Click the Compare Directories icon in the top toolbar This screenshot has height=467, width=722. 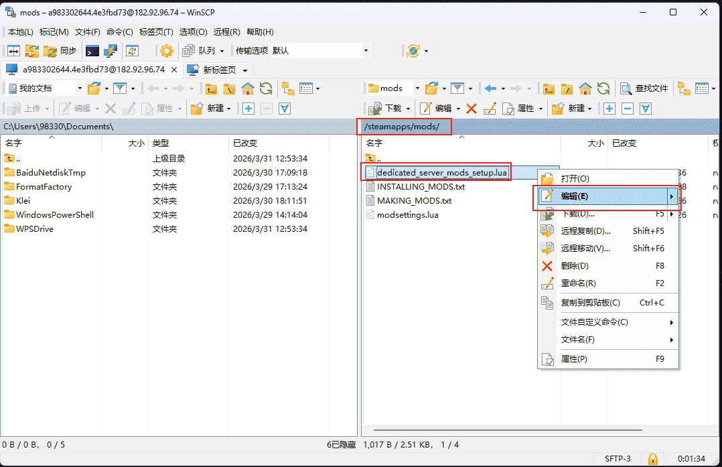(x=14, y=51)
